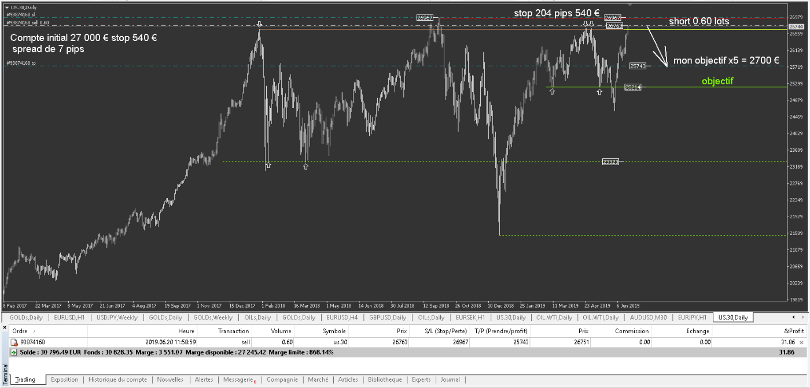Open the Articles tab
This screenshot has height=388, width=810.
[x=348, y=379]
